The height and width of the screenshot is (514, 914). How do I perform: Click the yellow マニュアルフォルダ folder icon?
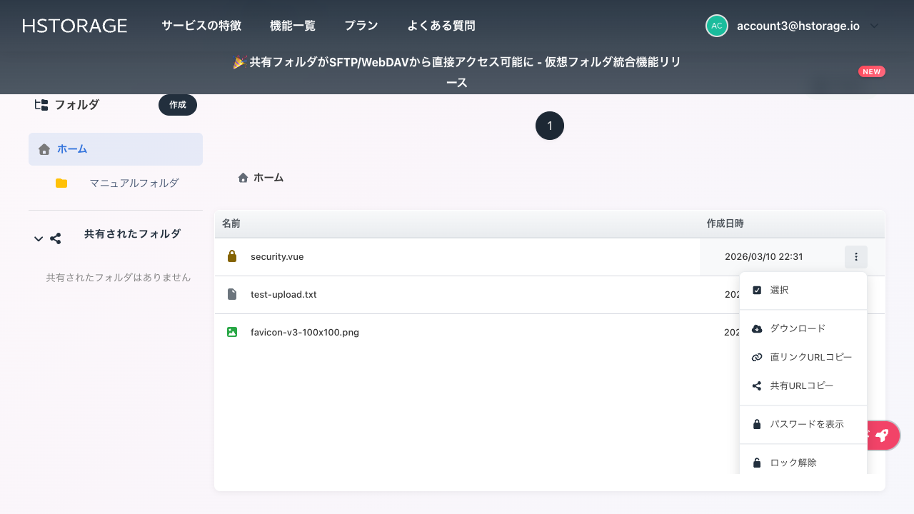click(x=61, y=183)
